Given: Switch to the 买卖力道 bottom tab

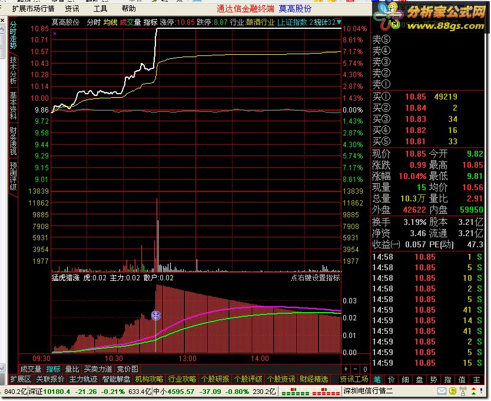Looking at the screenshot, I should (98, 369).
